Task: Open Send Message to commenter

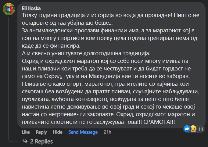Action: coord(83,132)
